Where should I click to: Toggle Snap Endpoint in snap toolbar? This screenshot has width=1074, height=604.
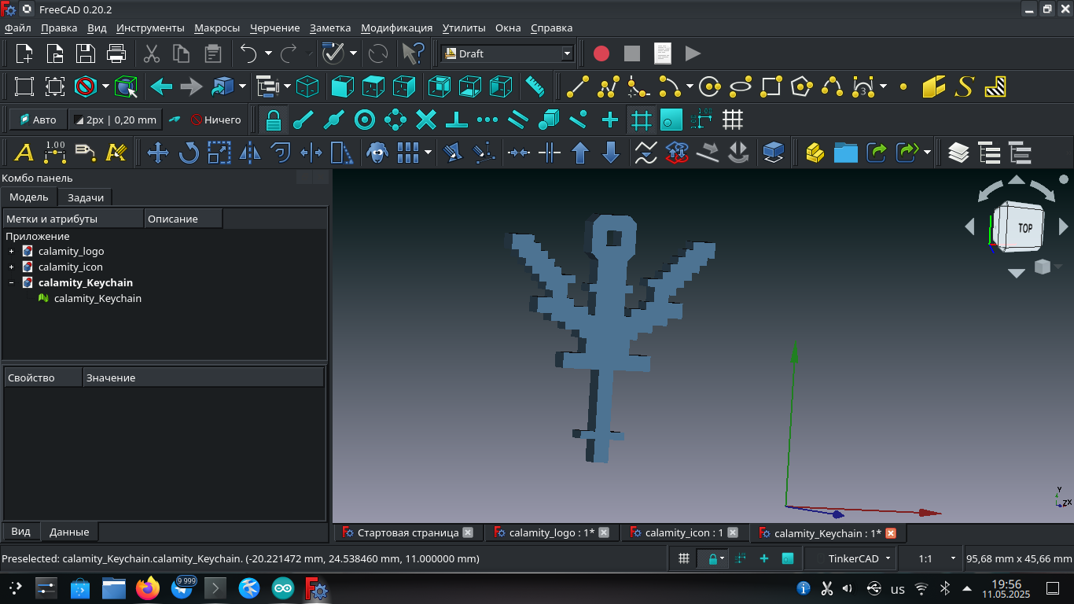pos(303,120)
